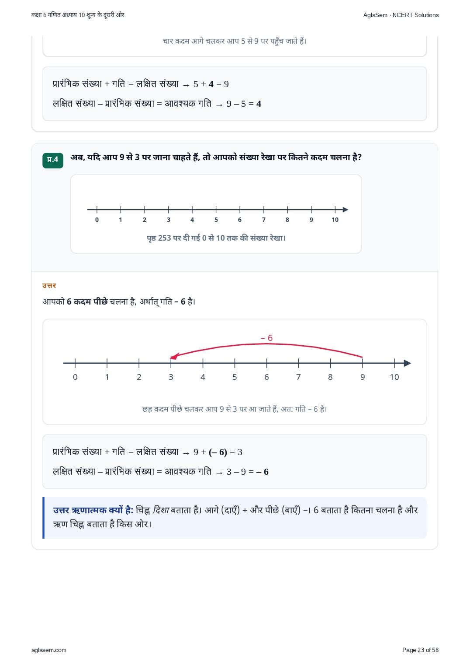The height and width of the screenshot is (666, 470).
Task: Click tick mark 3 on answer number line
Action: click(x=171, y=363)
